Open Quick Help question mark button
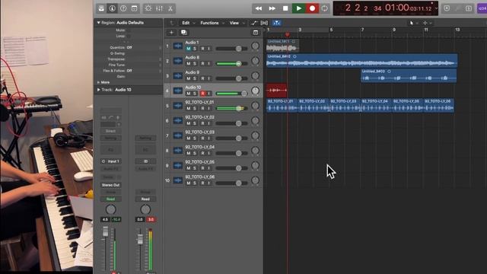 123,8
